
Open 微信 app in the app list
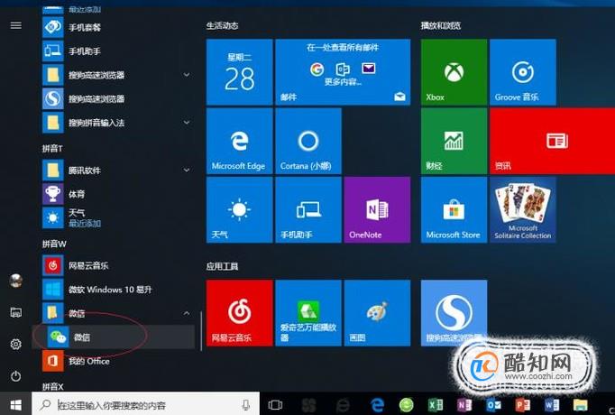pos(114,337)
